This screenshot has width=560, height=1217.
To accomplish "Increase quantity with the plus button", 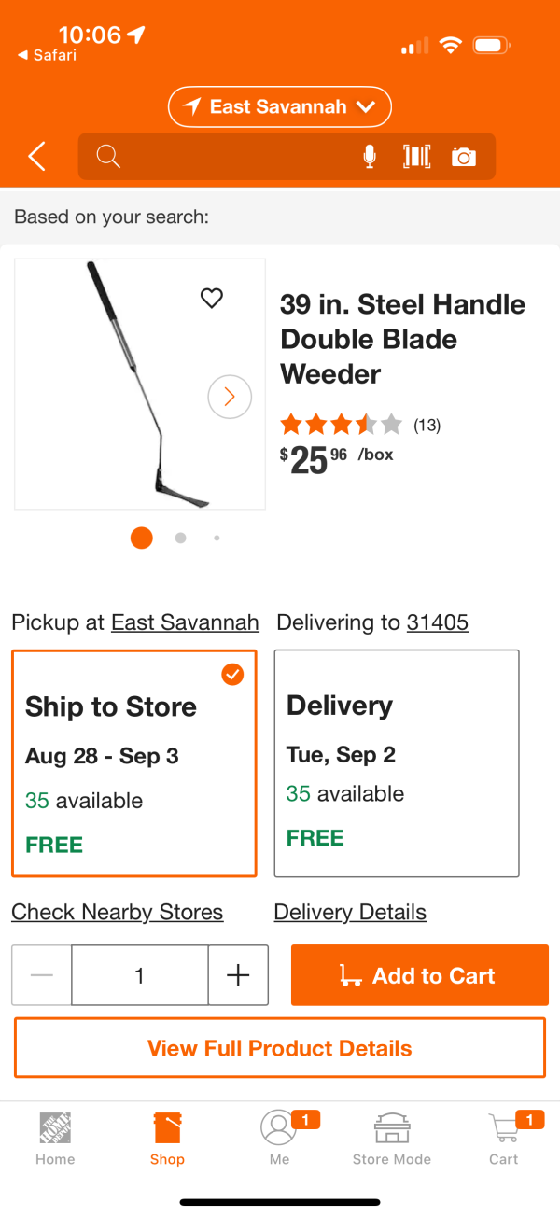I will 238,975.
